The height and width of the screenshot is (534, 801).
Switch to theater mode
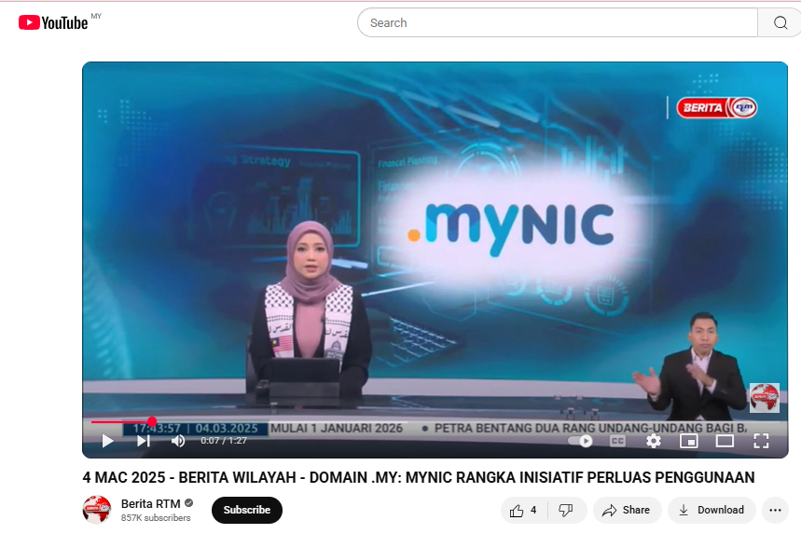click(x=725, y=441)
